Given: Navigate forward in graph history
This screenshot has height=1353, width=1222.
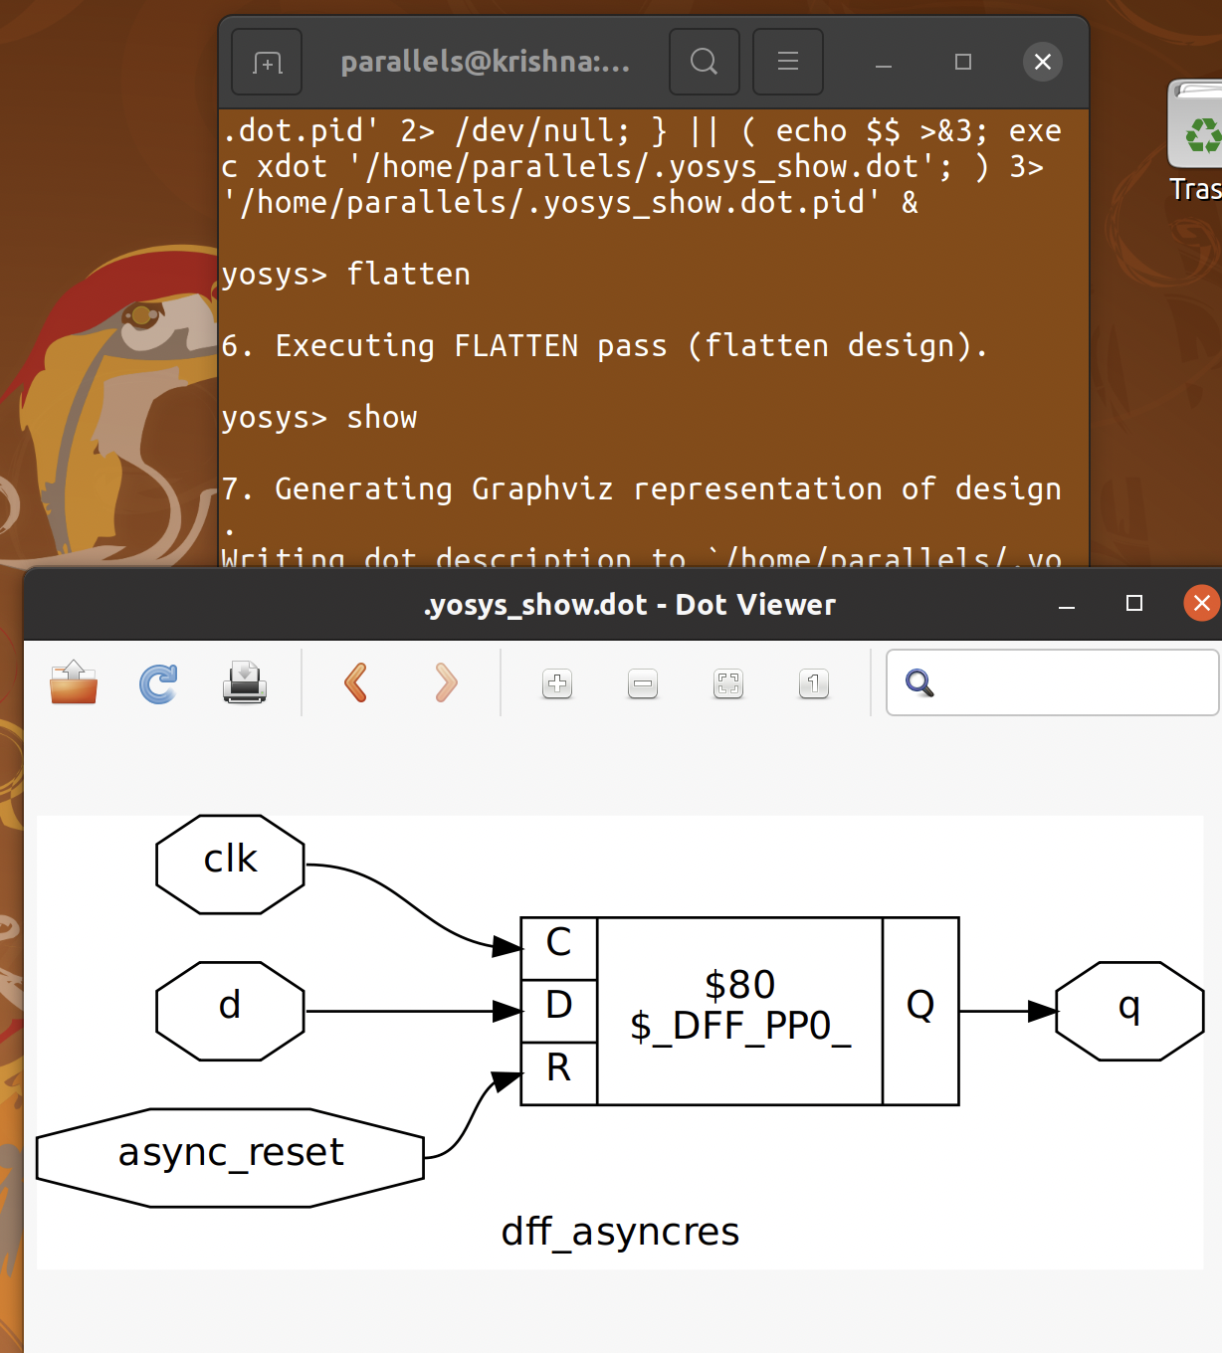Looking at the screenshot, I should [x=446, y=682].
